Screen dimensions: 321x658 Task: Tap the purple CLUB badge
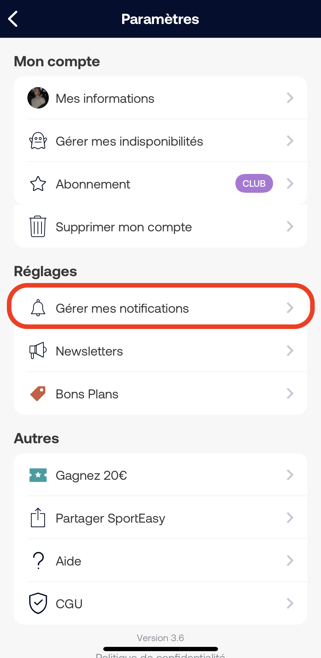tap(254, 183)
